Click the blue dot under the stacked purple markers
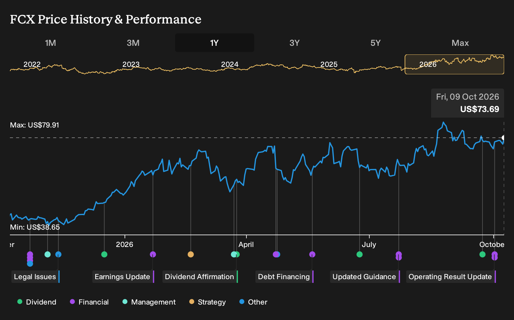Image resolution: width=514 pixels, height=320 pixels. click(x=30, y=264)
